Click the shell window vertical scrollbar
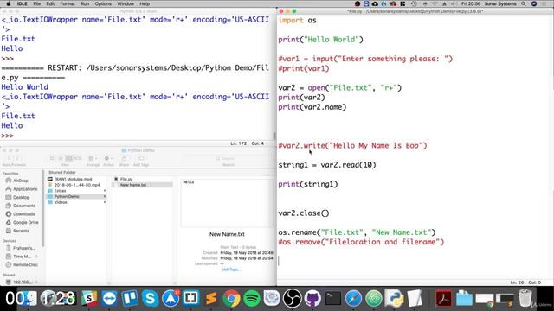 (274, 136)
